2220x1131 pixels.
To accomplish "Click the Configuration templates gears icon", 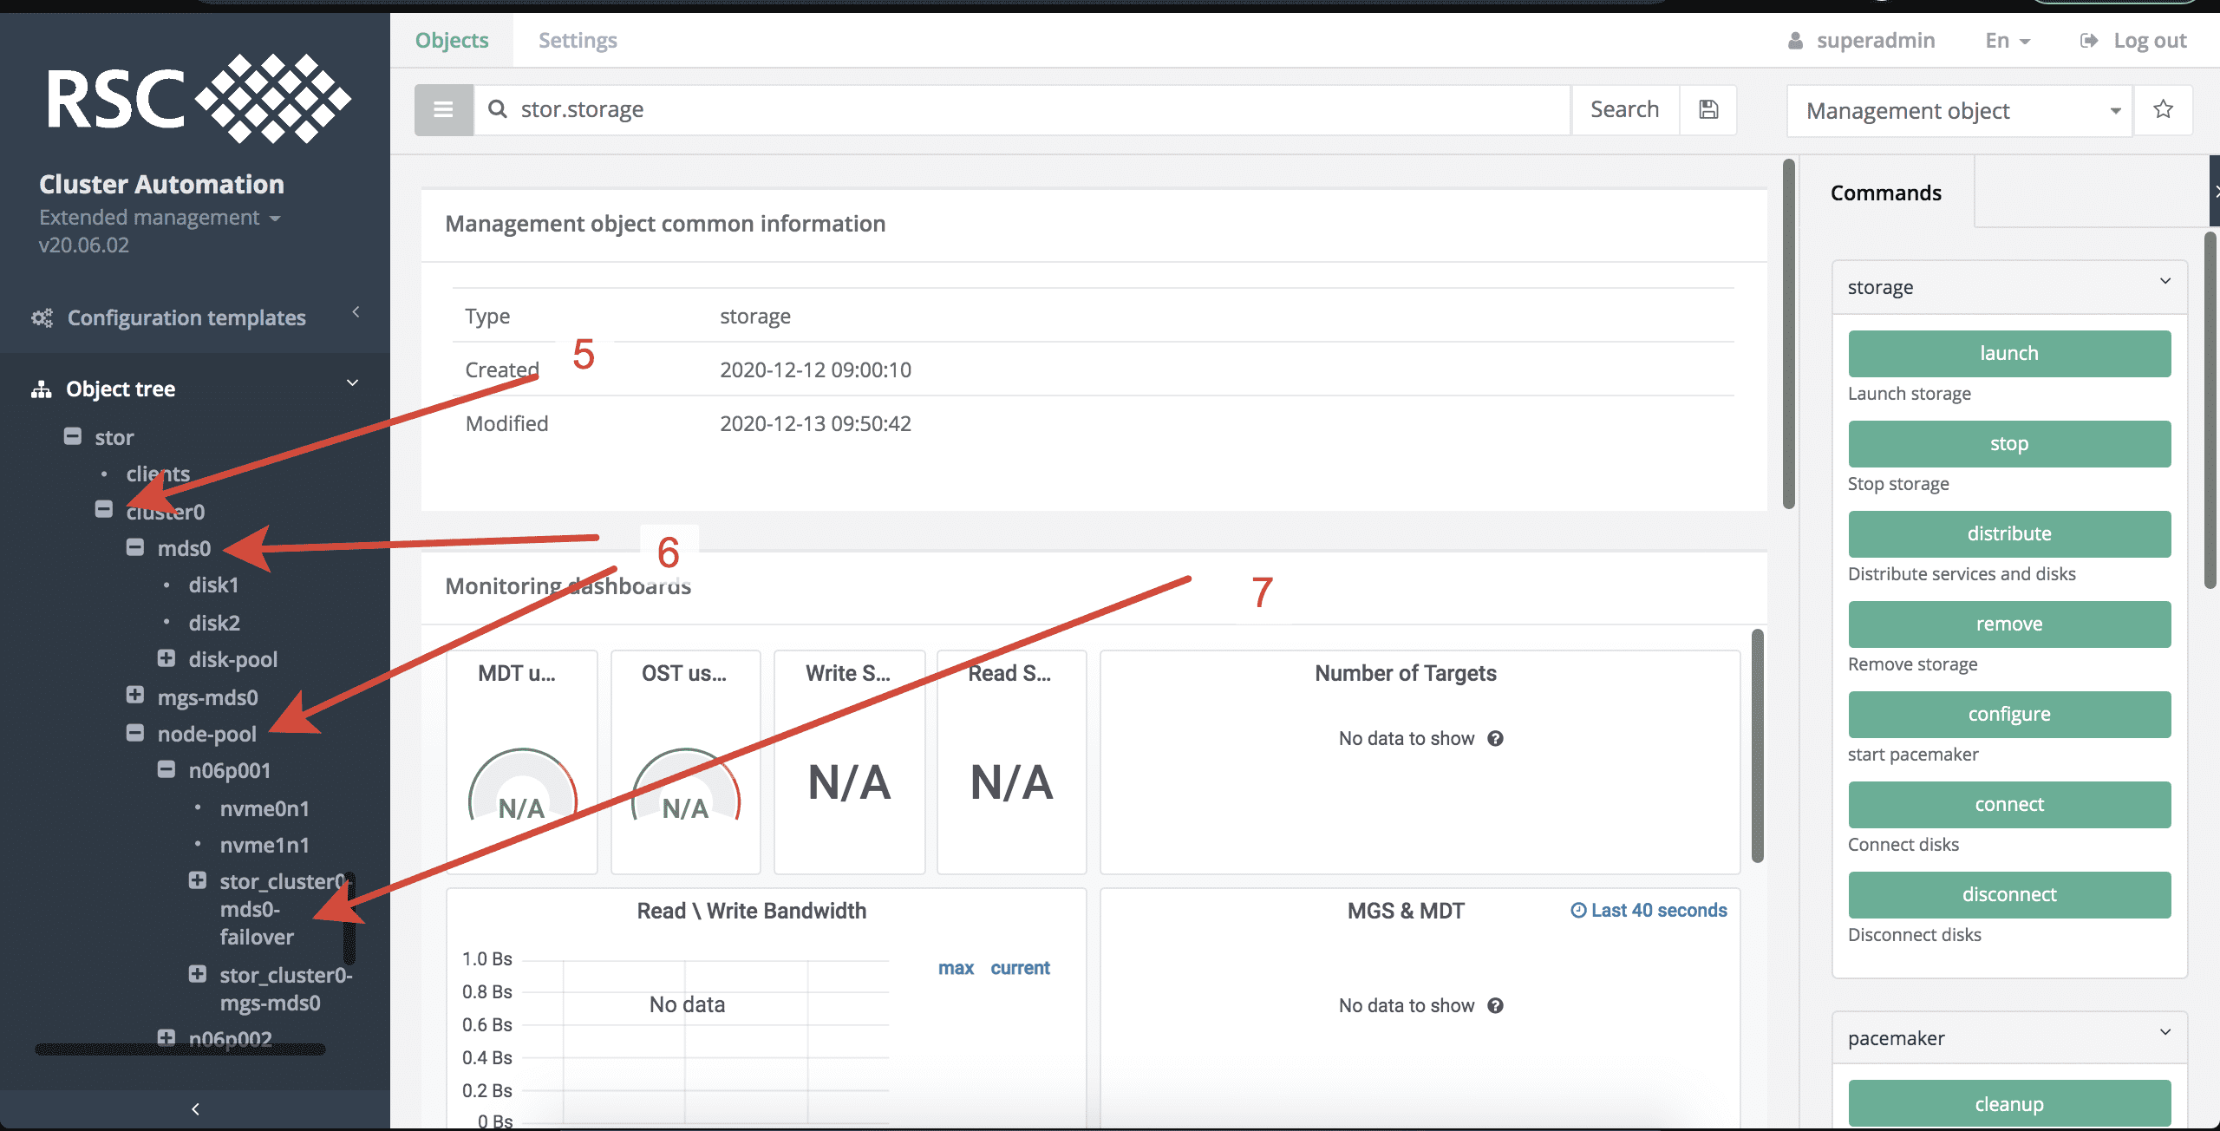I will 42,318.
